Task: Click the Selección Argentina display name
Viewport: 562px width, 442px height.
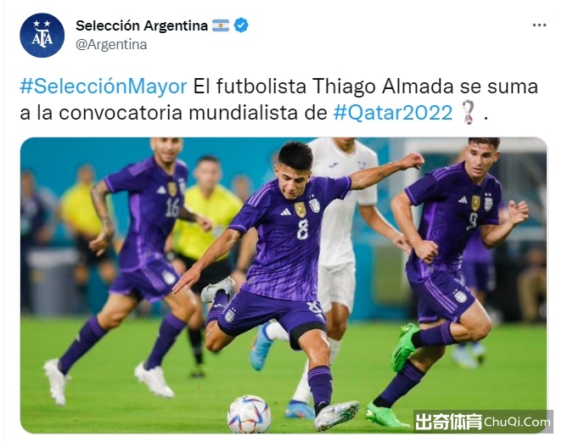Action: click(x=142, y=25)
